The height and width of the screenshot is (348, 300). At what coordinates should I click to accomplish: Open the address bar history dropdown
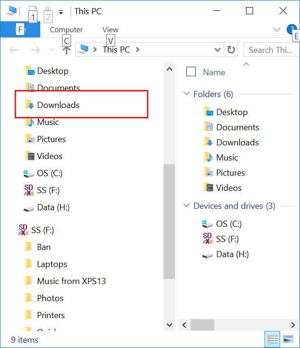(218, 50)
